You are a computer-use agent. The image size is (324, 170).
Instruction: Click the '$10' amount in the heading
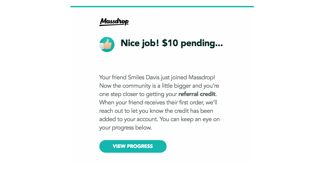pyautogui.click(x=170, y=43)
